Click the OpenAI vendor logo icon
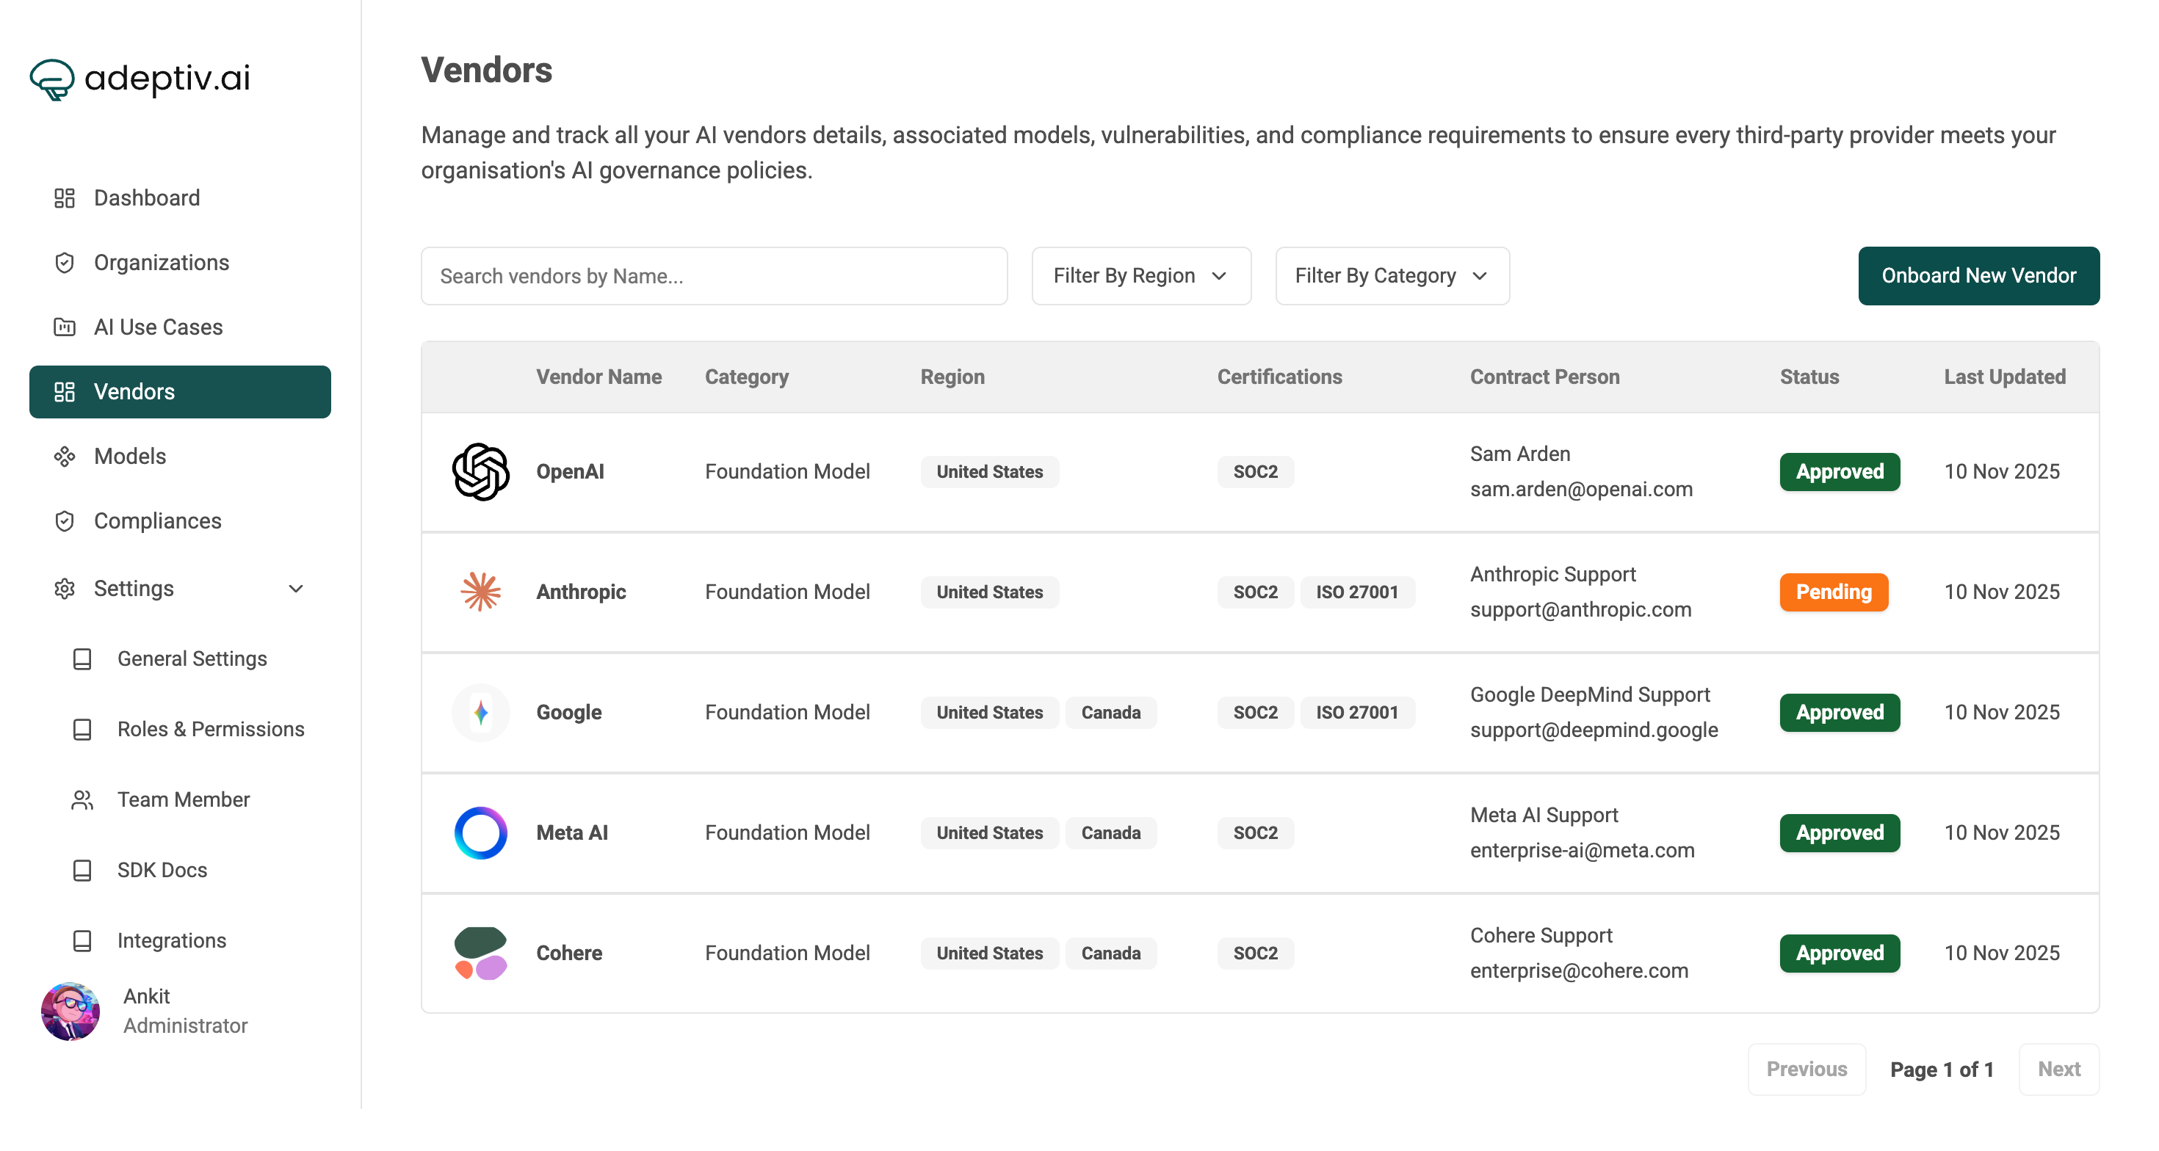Screen dimensions: 2159x1151 [480, 471]
